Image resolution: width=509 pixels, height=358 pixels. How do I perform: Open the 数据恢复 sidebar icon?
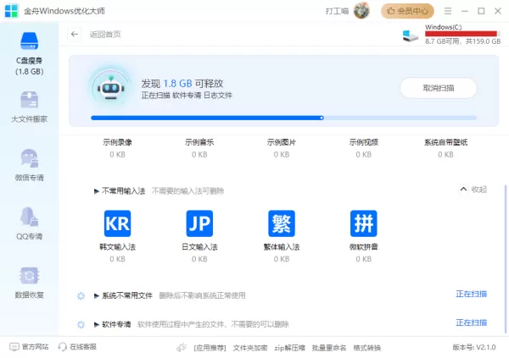click(x=29, y=276)
